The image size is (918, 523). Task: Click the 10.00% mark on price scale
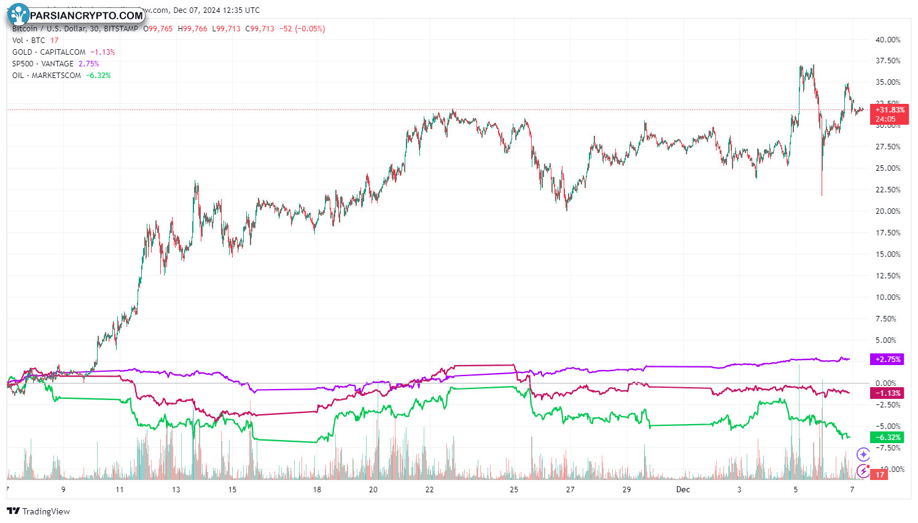pyautogui.click(x=888, y=297)
